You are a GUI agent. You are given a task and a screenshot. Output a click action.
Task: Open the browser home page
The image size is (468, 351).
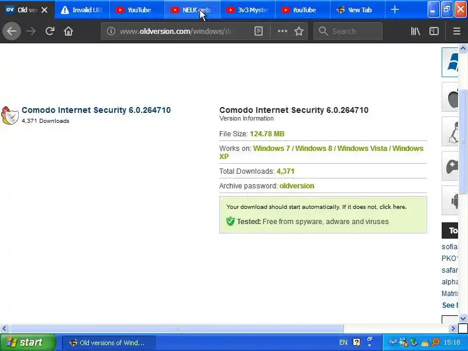click(68, 31)
